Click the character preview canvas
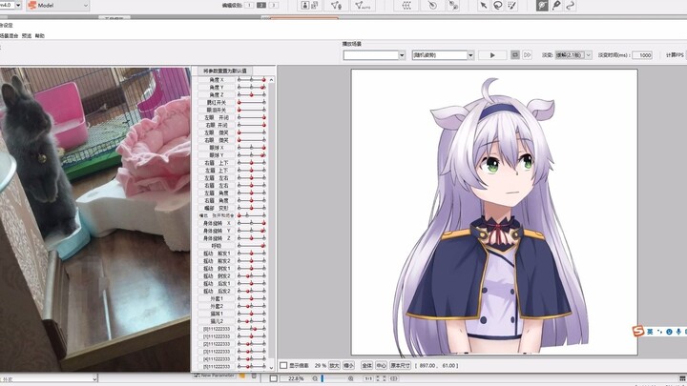This screenshot has width=687, height=386. coord(494,213)
